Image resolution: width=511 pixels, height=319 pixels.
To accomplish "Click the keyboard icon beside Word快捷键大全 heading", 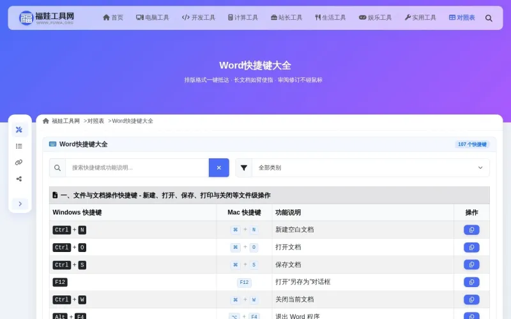I will (52, 144).
